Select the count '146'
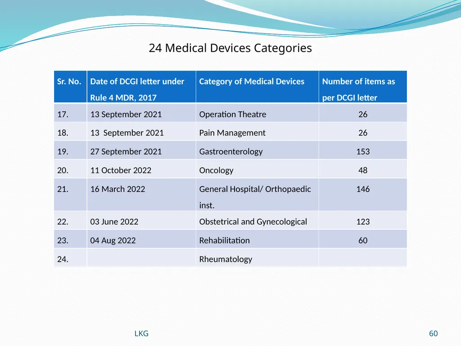This screenshot has height=346, width=461. 363,195
